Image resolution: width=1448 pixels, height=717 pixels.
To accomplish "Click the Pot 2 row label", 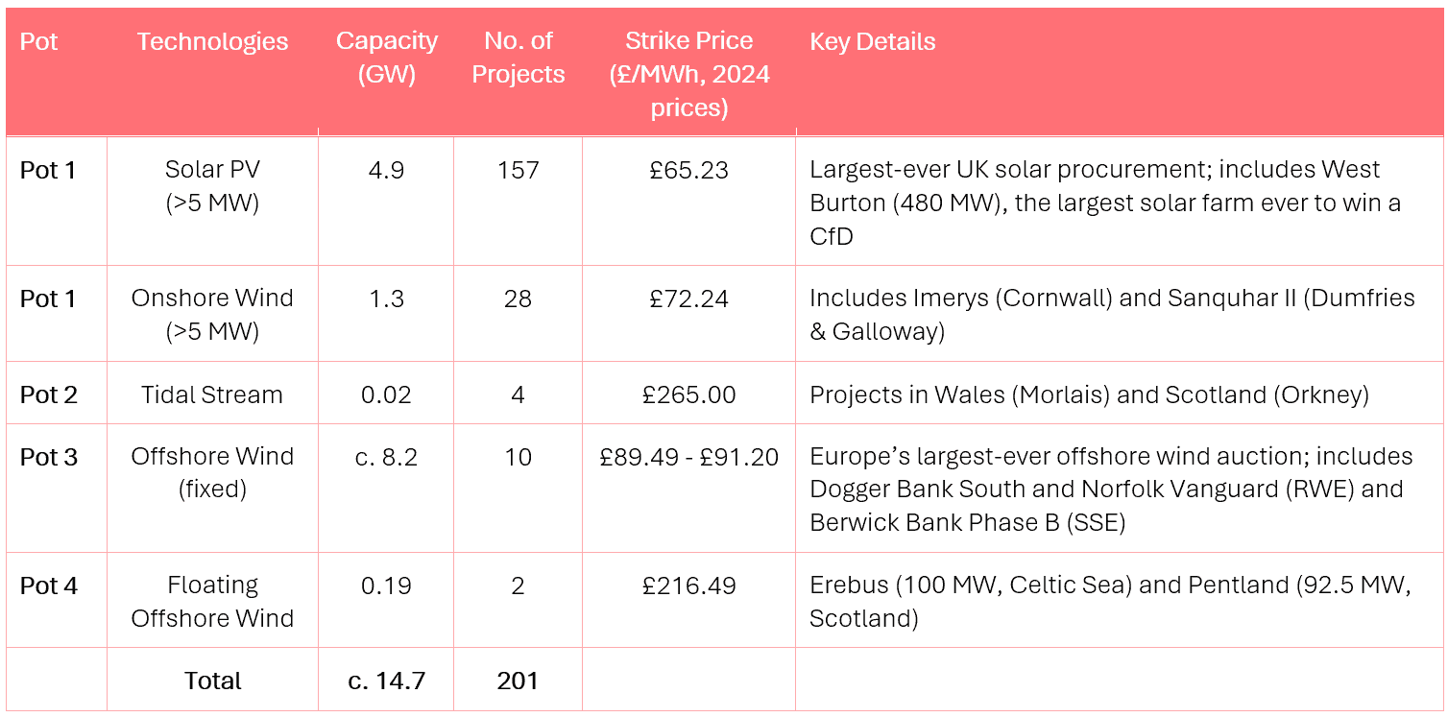I will (49, 394).
